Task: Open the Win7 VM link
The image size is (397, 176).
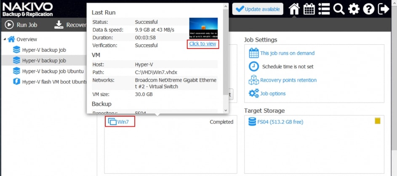Action: (123, 122)
